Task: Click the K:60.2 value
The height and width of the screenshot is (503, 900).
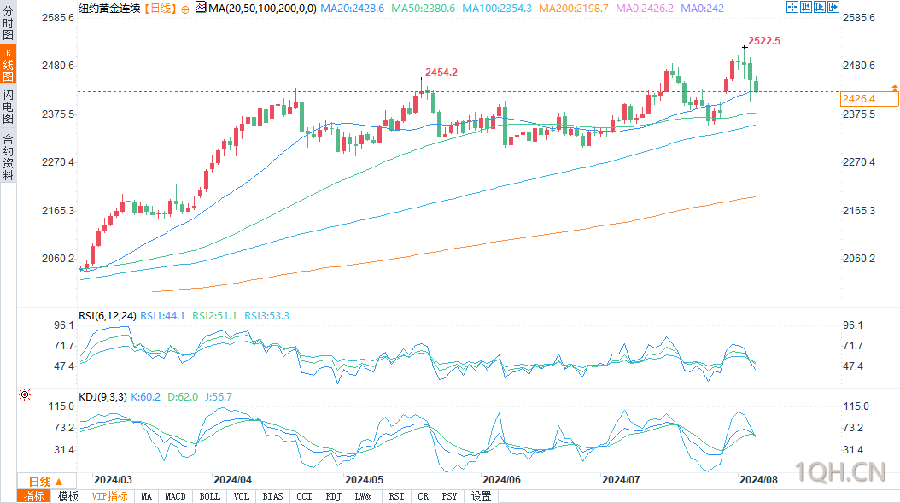Action: [146, 397]
